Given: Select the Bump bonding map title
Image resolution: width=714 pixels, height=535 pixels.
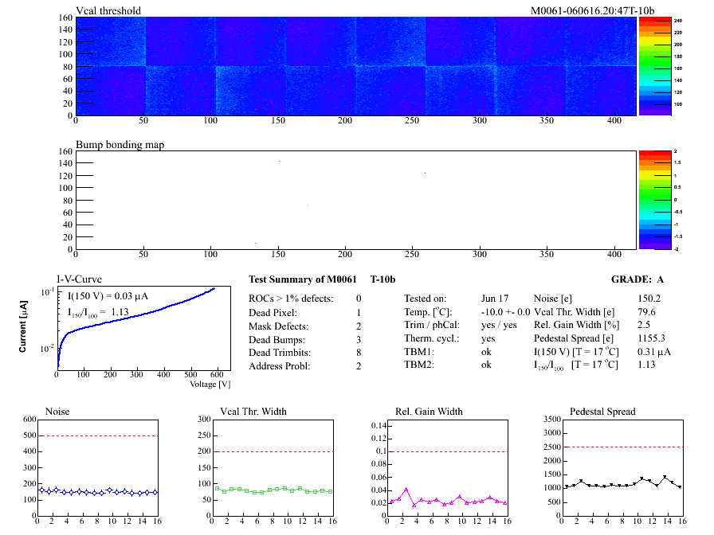Looking at the screenshot, I should (120, 145).
